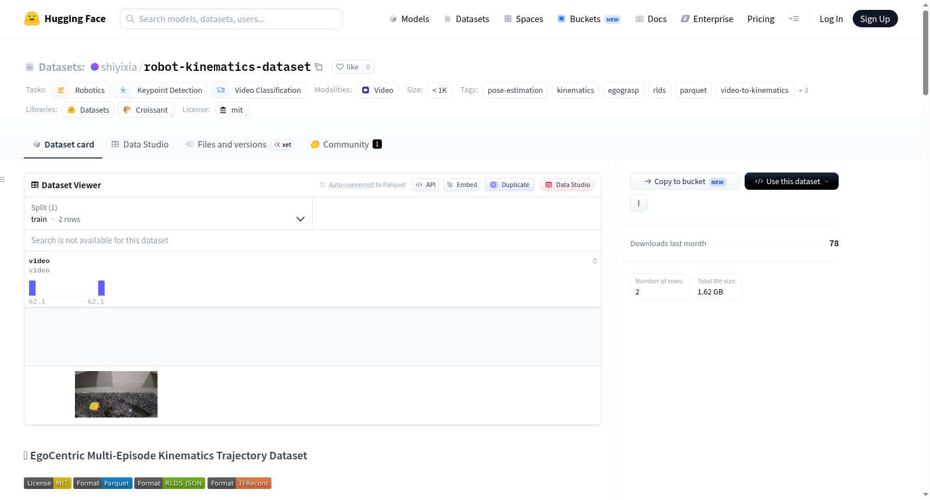
Task: Show the +3 additional tags
Action: pyautogui.click(x=803, y=90)
